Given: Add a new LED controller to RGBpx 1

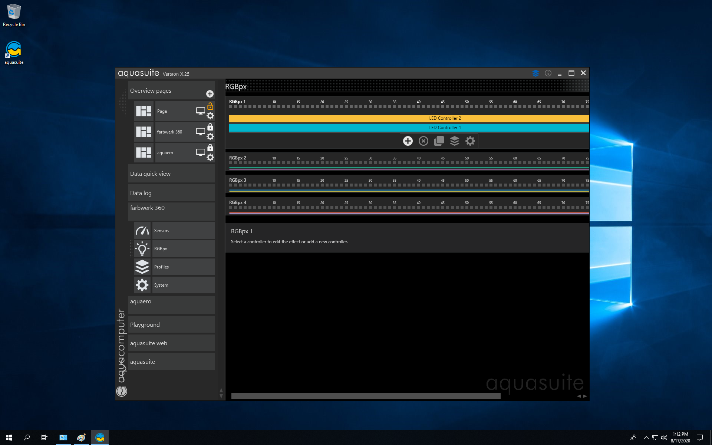Looking at the screenshot, I should tap(408, 141).
